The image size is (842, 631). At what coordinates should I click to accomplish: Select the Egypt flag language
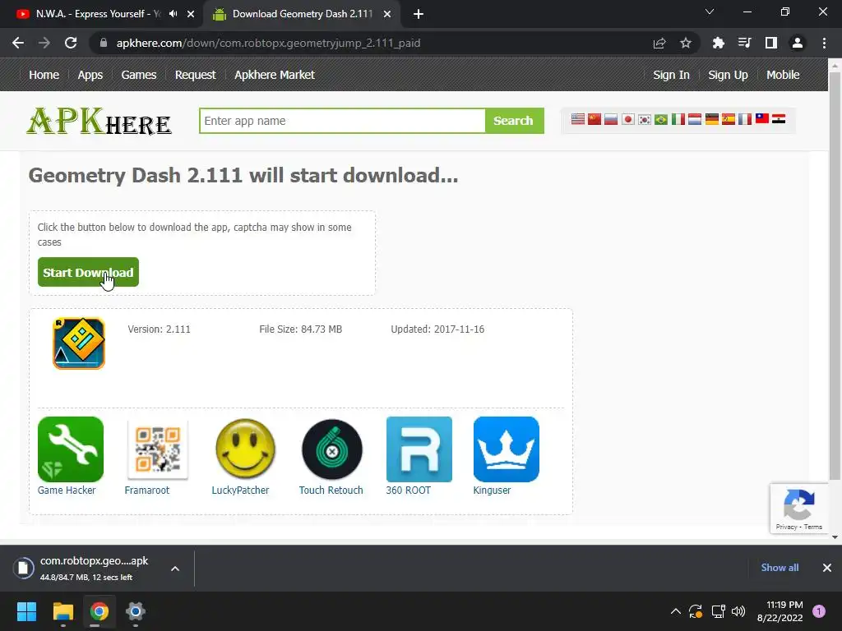pyautogui.click(x=779, y=119)
